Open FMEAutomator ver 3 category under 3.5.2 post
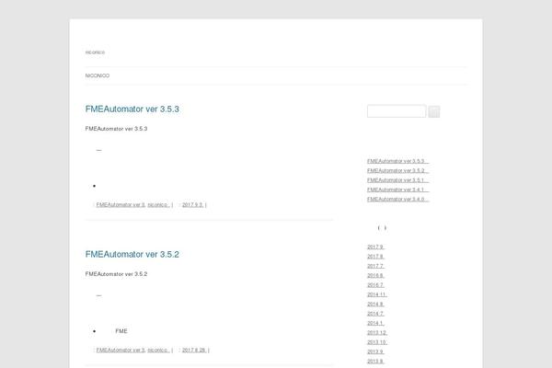552x368 pixels. coord(121,350)
